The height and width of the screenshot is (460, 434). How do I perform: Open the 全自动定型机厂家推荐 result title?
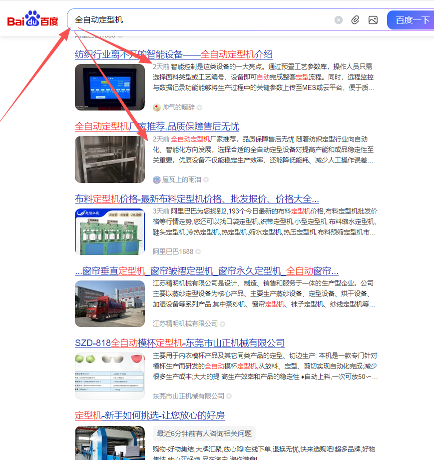click(157, 126)
